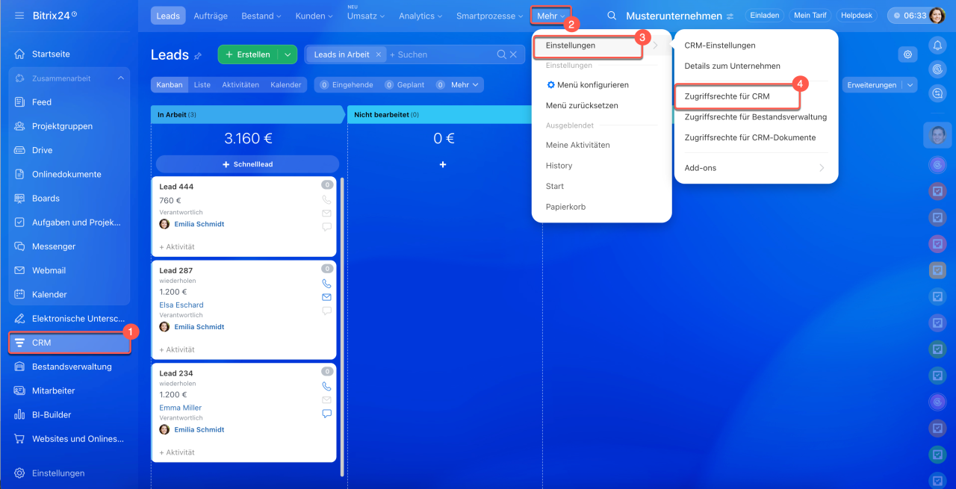Click the Einladen button
The image size is (956, 489).
[765, 16]
